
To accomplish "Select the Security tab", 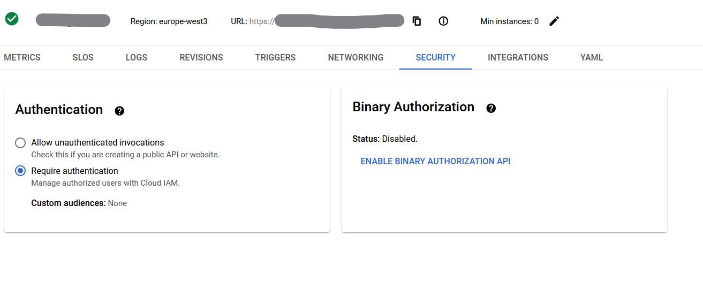I will [x=435, y=58].
